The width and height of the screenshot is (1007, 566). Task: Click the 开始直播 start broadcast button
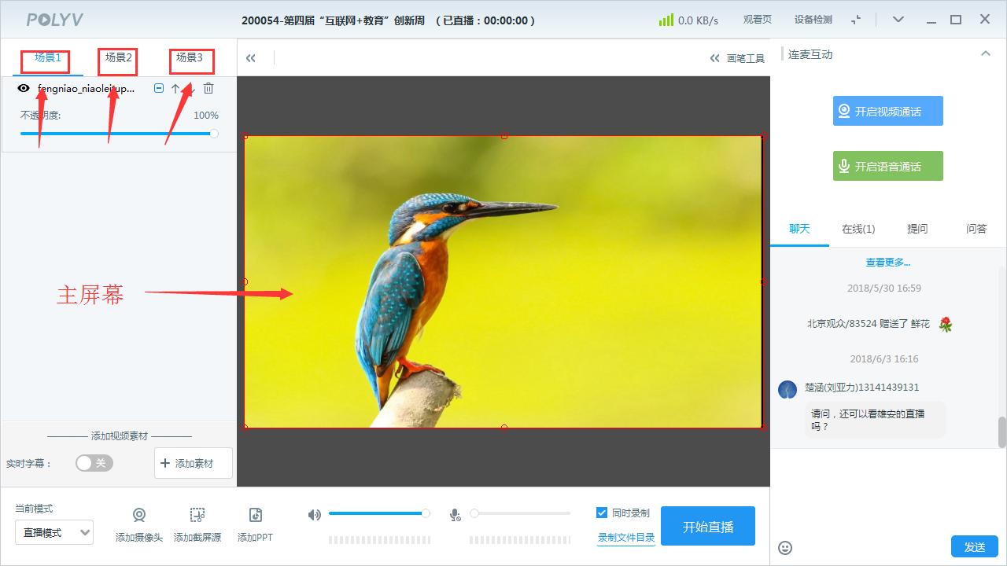(x=708, y=526)
